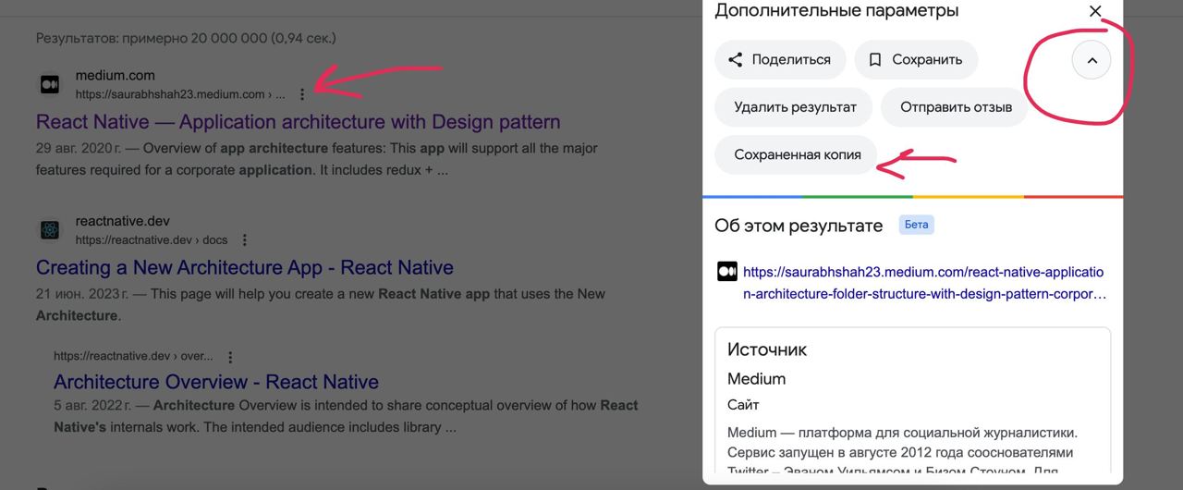Click the reactnative.dev site name
The width and height of the screenshot is (1183, 490).
coord(123,221)
